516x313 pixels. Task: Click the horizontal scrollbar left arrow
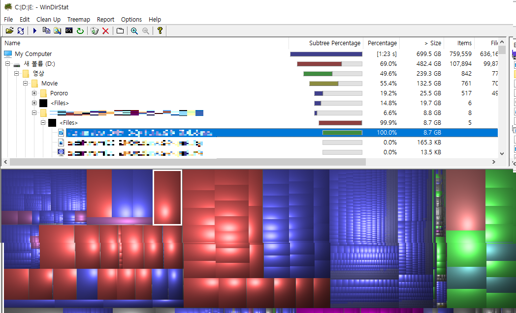click(5, 162)
